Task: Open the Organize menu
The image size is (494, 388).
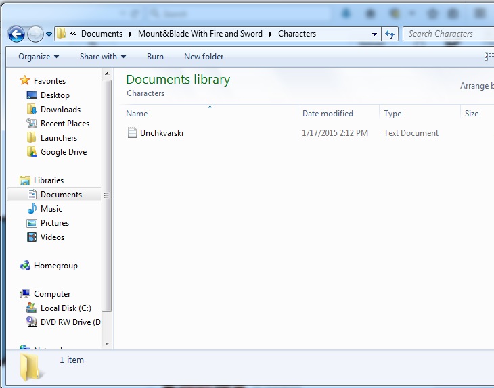Action: tap(39, 57)
